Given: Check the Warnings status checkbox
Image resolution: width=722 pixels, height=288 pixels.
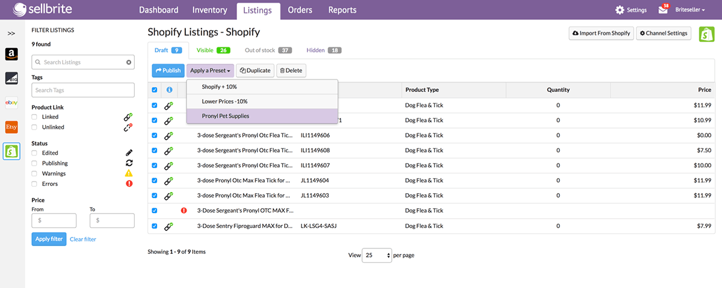Looking at the screenshot, I should [35, 173].
